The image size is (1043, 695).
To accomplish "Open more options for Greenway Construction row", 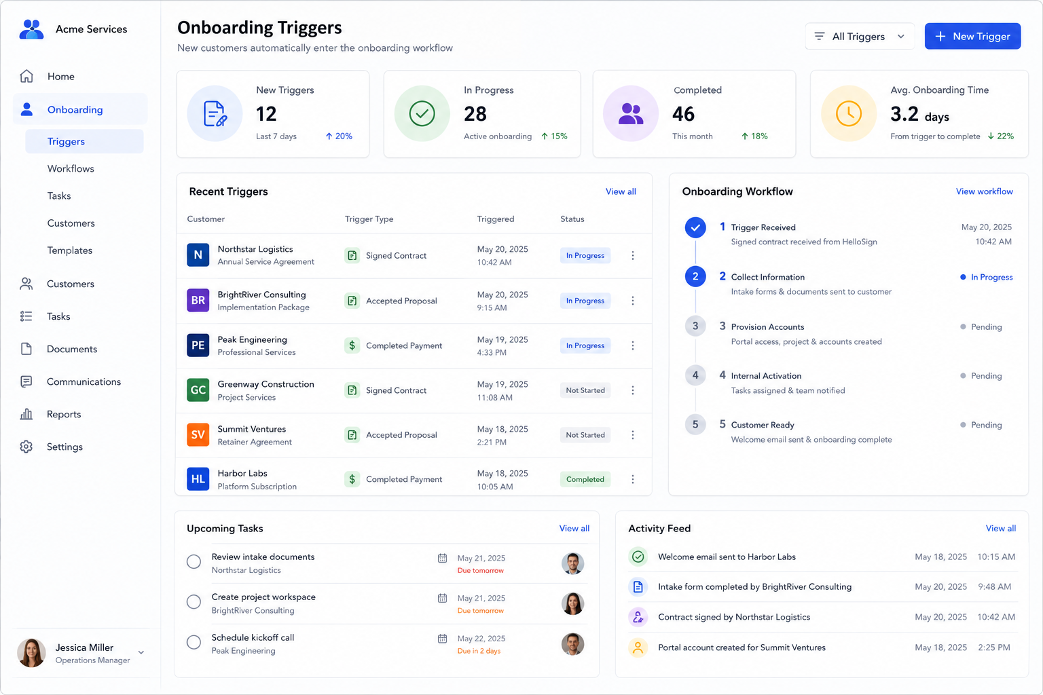I will [633, 390].
